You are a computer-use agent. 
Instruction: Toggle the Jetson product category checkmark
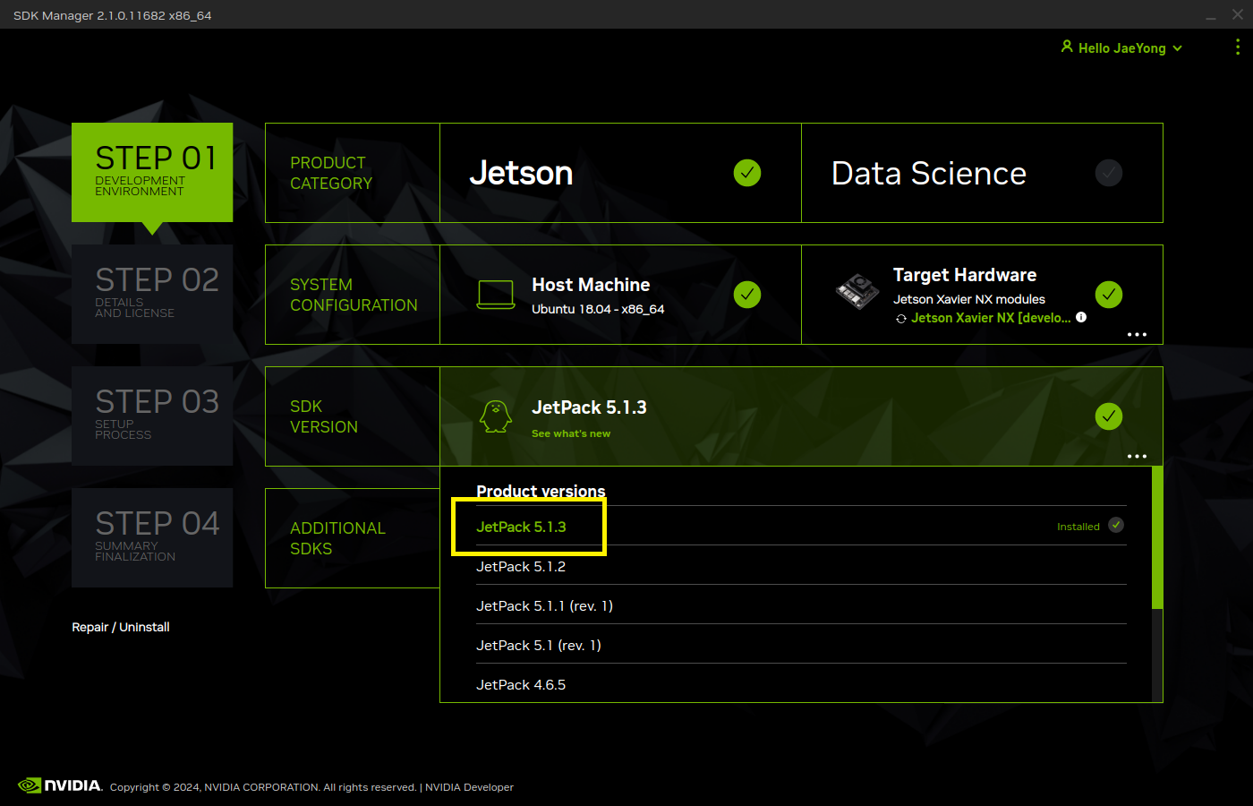tap(747, 173)
